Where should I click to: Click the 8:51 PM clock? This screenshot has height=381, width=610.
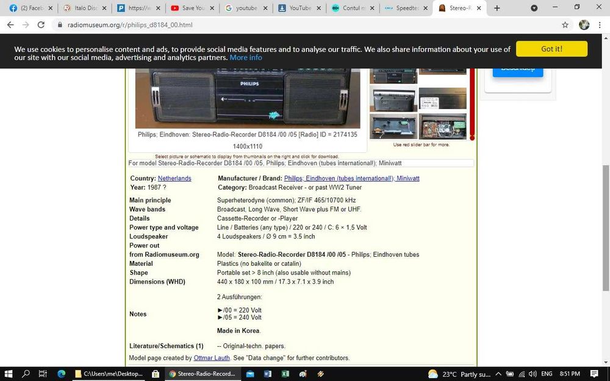570,374
